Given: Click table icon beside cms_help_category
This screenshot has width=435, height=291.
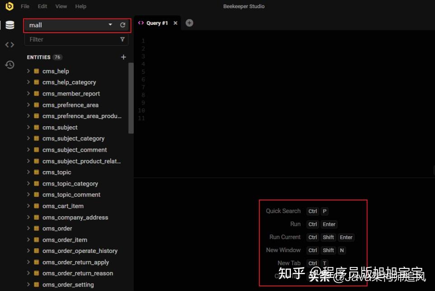Looking at the screenshot, I should 36,82.
